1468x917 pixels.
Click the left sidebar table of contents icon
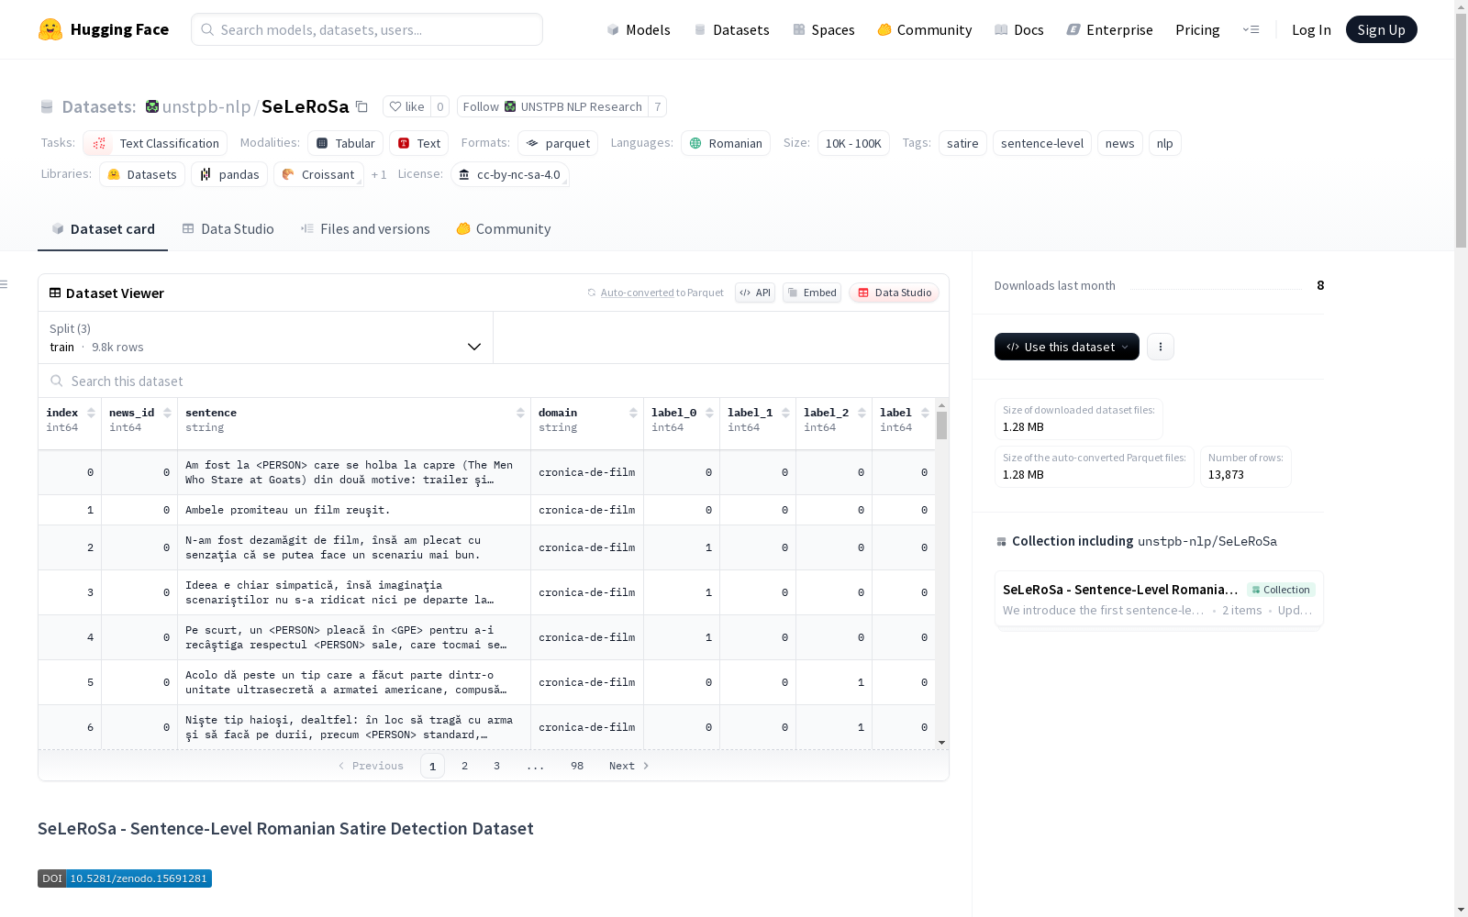coord(5,284)
